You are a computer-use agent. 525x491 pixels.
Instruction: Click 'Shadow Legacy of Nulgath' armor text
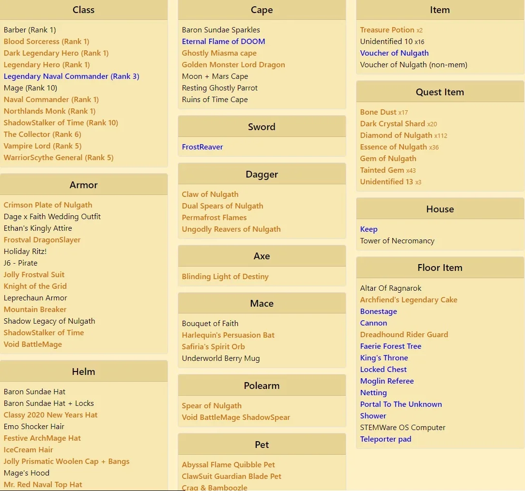(49, 321)
